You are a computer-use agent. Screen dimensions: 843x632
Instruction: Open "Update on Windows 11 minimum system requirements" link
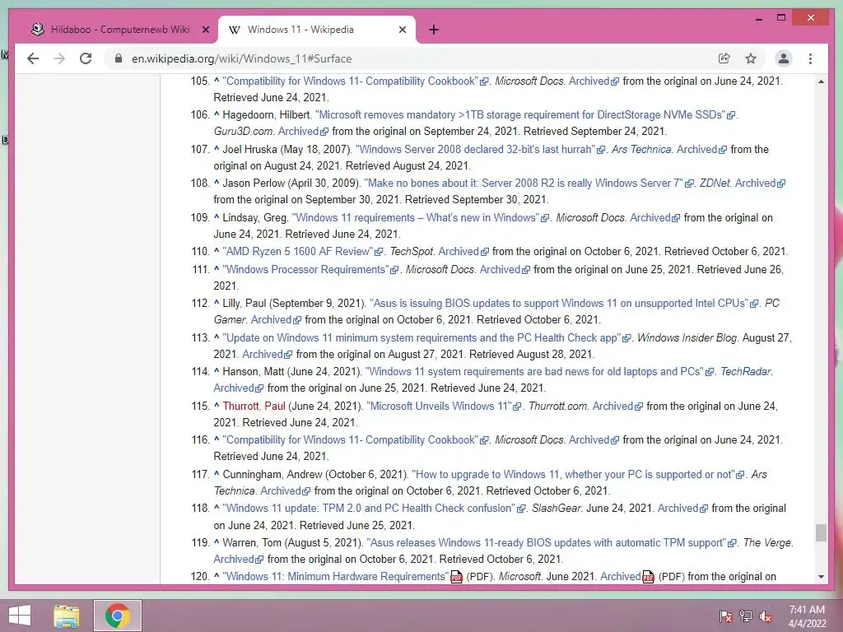click(422, 338)
